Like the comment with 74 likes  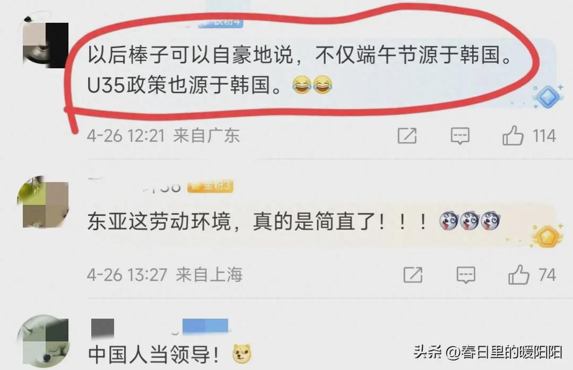[532, 275]
